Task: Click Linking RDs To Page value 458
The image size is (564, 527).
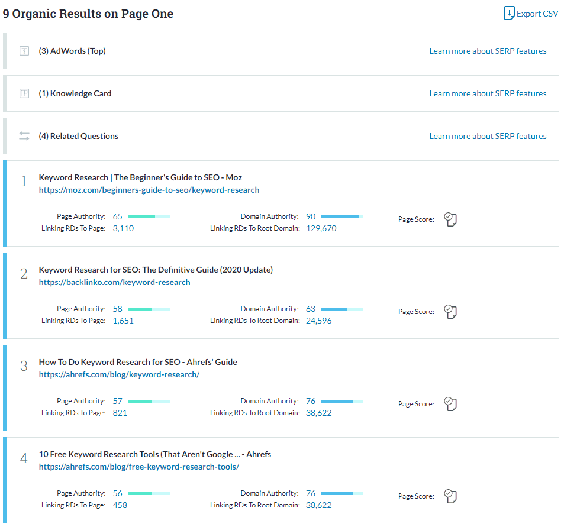Action: tap(120, 505)
